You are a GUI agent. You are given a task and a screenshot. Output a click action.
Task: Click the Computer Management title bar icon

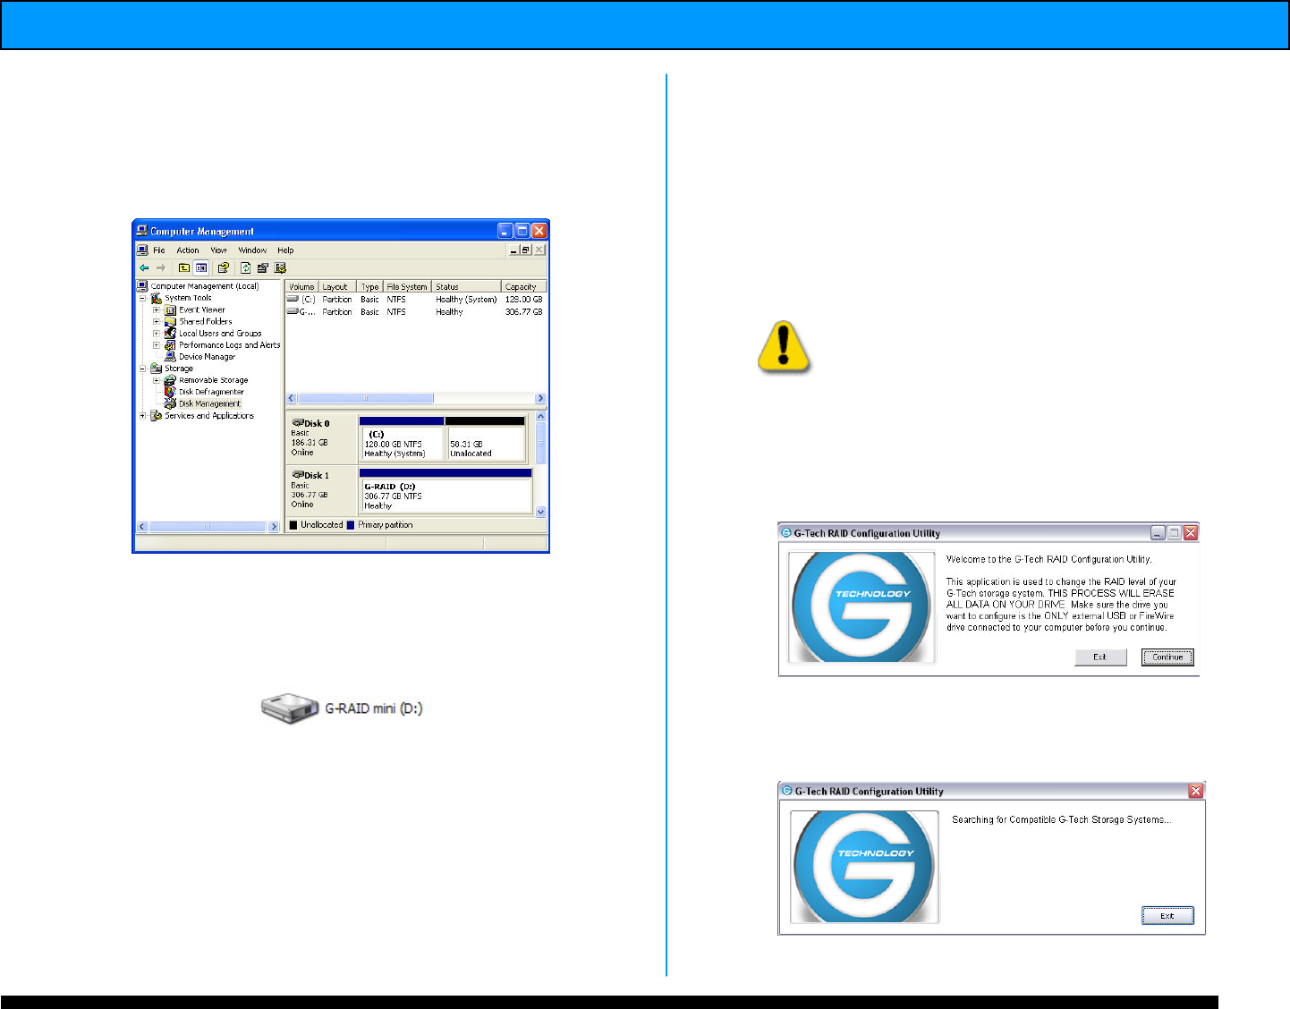click(x=142, y=231)
